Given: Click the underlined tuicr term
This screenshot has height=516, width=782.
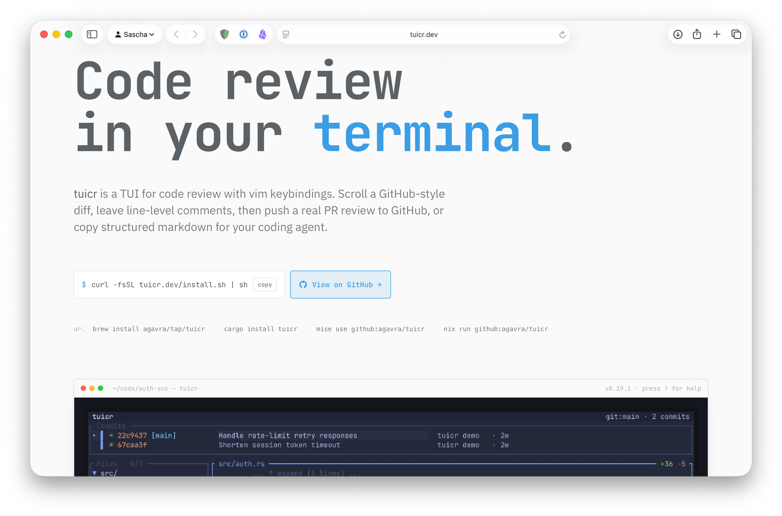Looking at the screenshot, I should (x=85, y=194).
